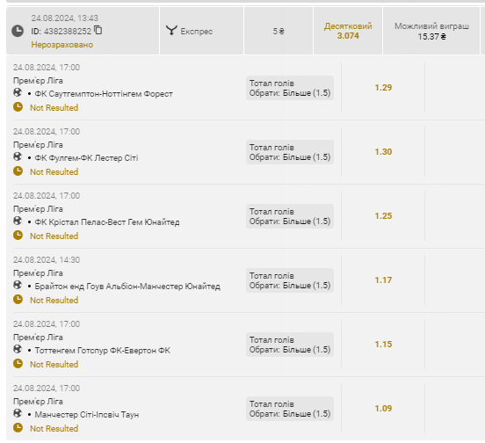Viewport: 485px width, 443px height.
Task: Click the clock icon in the bet header
Action: [18, 31]
